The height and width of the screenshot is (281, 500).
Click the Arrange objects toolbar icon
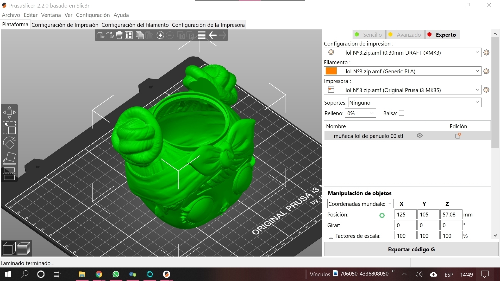click(x=129, y=35)
